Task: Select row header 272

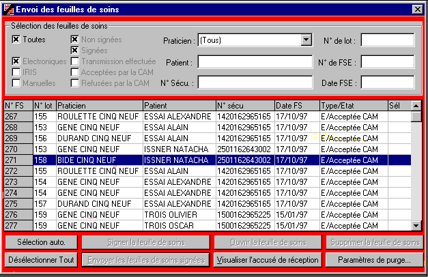Action: pyautogui.click(x=18, y=171)
